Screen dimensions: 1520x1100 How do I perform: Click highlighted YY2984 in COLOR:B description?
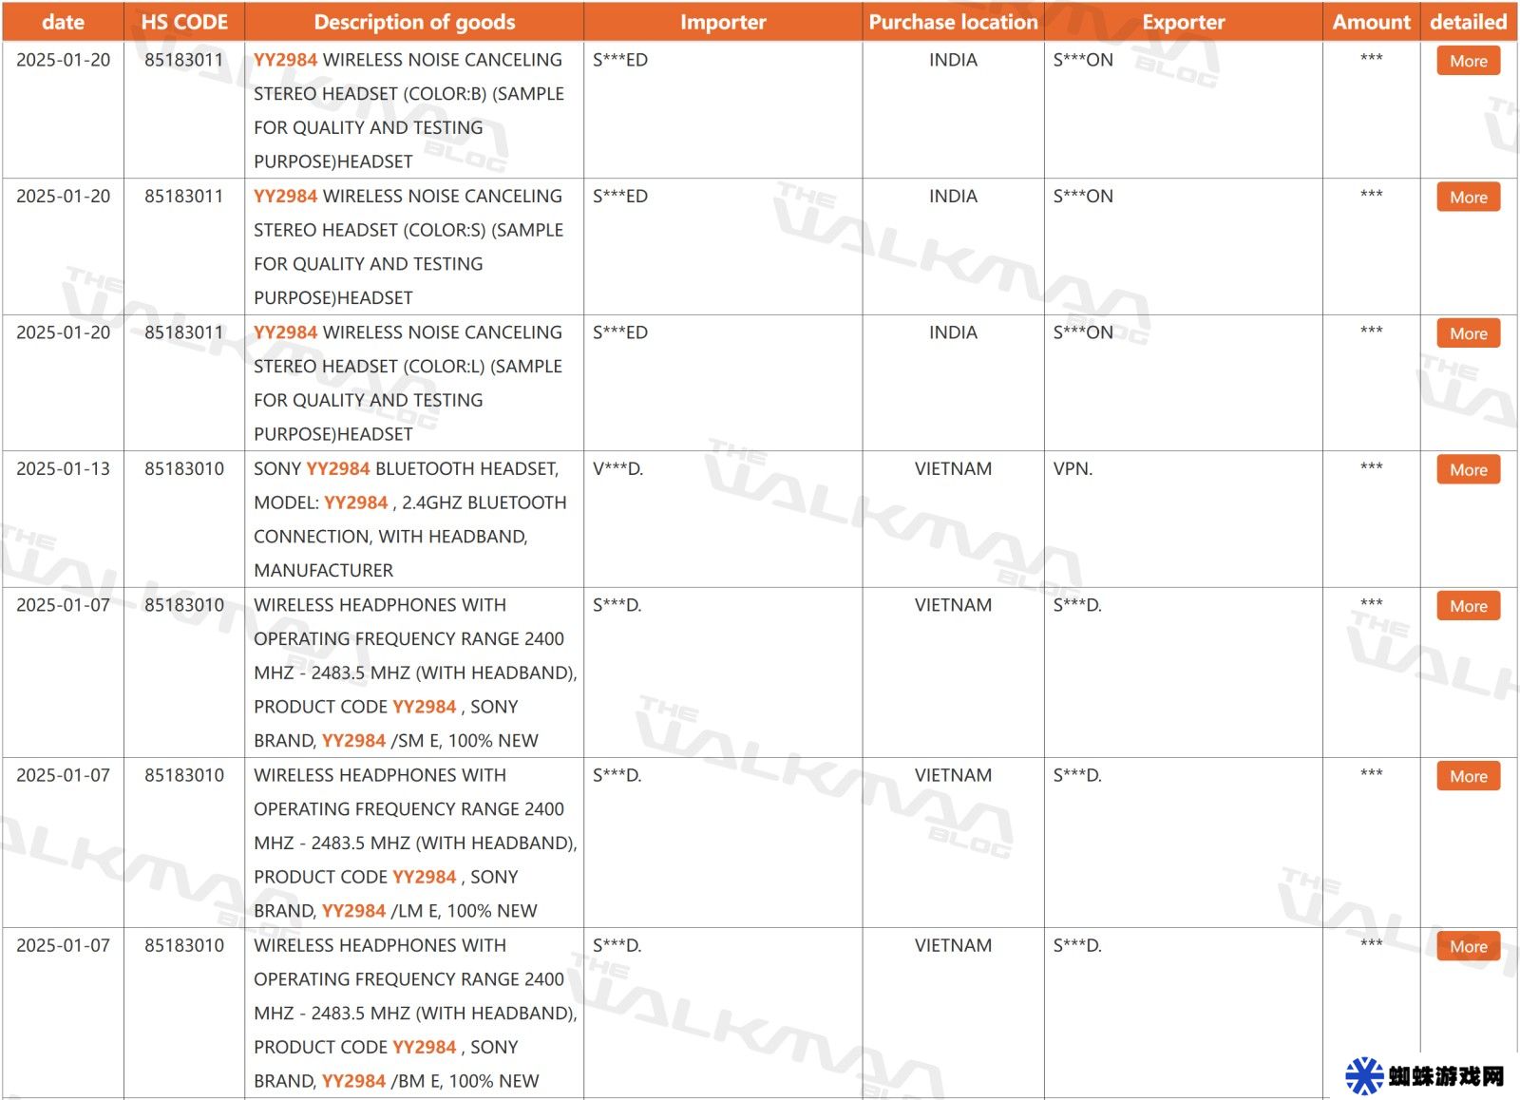(x=285, y=60)
